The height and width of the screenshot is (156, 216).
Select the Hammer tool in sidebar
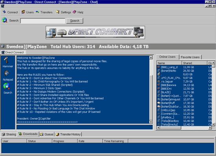coord(6,60)
